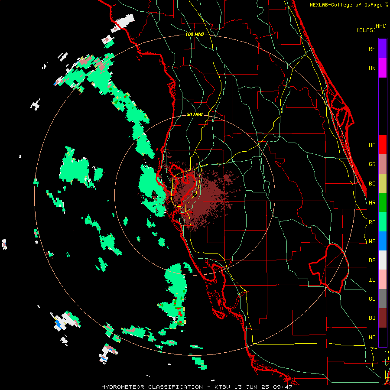Screen dimensions: 390x390
Task: Click the IC light pink legend swatch
Action: pyautogui.click(x=383, y=279)
